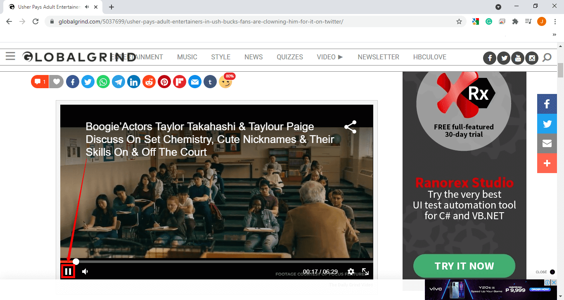
Task: Visit GlobalGrind Facebook from header
Action: pos(490,58)
